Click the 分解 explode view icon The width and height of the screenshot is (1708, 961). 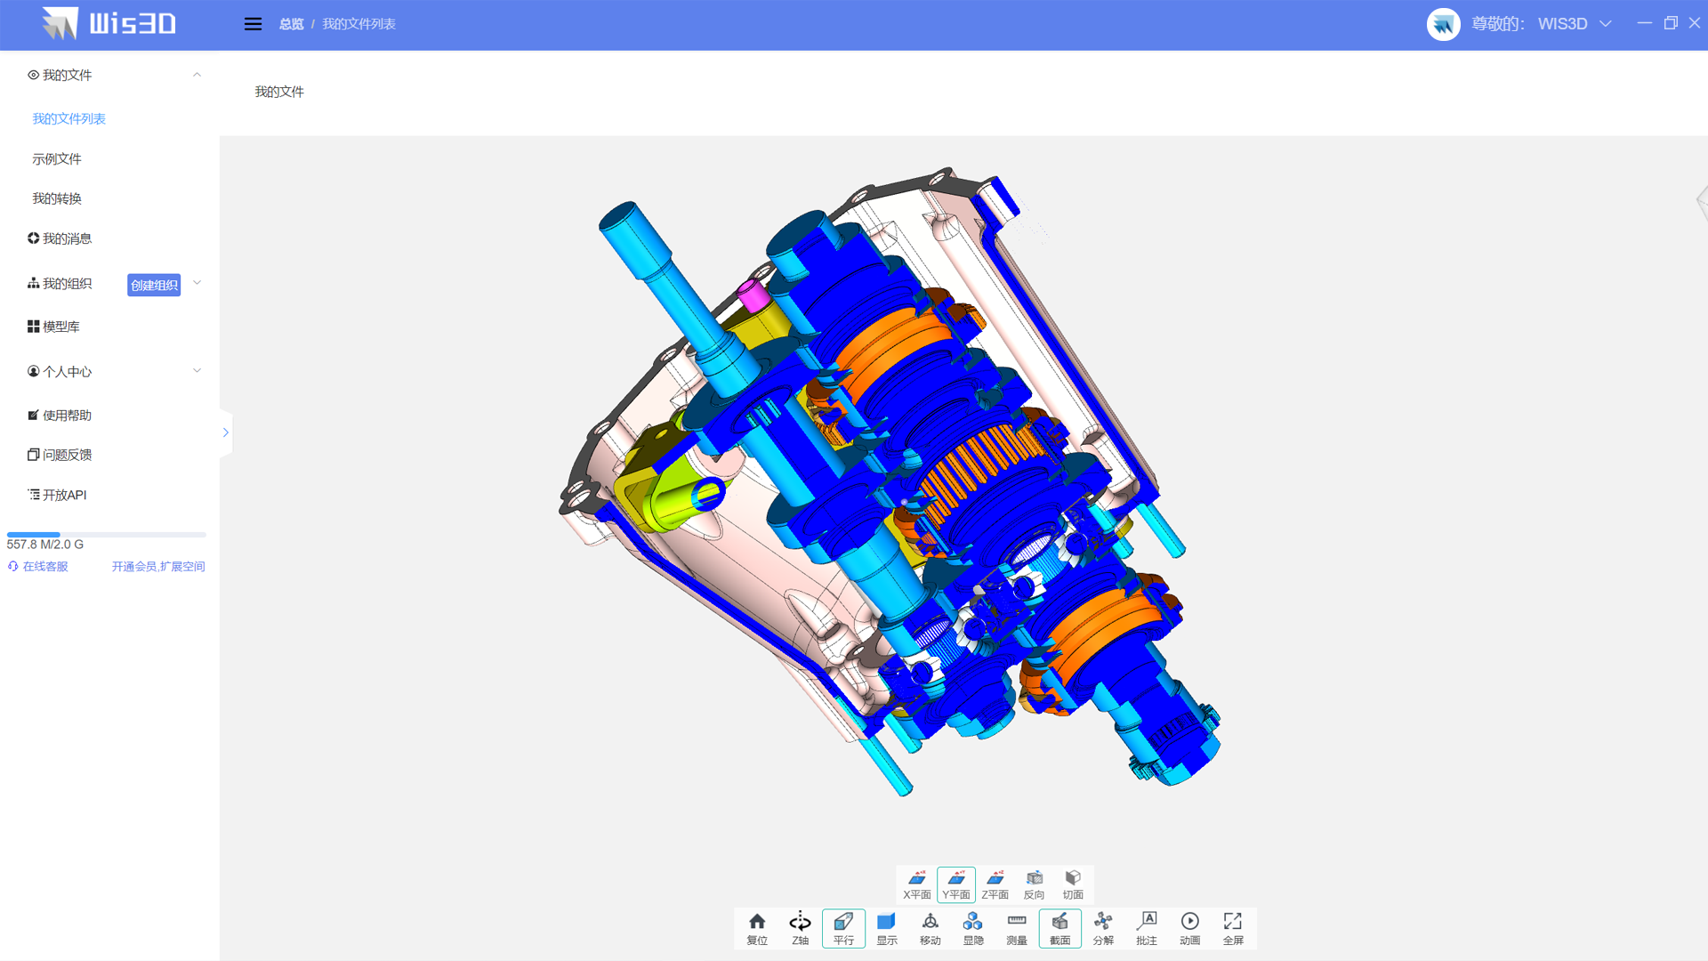1103,928
